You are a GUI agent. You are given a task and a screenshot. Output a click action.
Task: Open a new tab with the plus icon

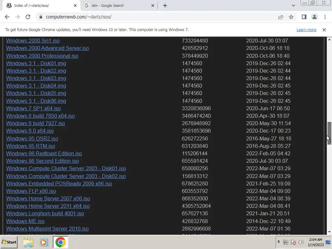tap(165, 6)
